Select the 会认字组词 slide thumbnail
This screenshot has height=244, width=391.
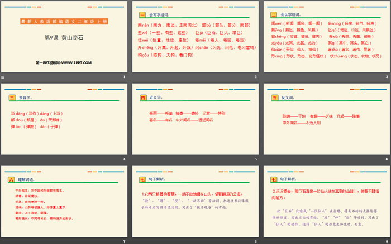pos(326,40)
